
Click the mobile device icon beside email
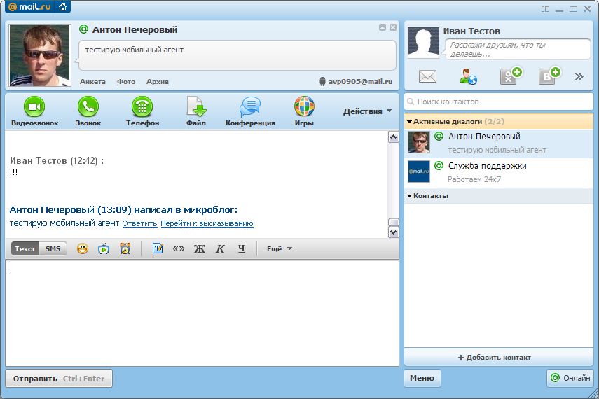[x=322, y=81]
